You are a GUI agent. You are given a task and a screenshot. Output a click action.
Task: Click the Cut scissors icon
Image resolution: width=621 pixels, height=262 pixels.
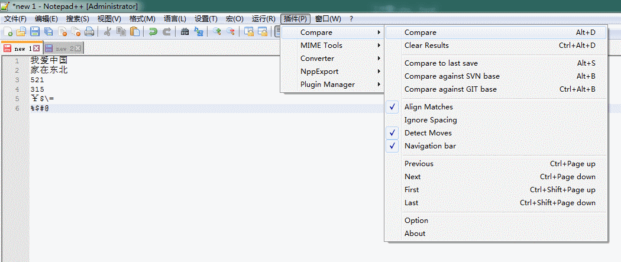107,32
